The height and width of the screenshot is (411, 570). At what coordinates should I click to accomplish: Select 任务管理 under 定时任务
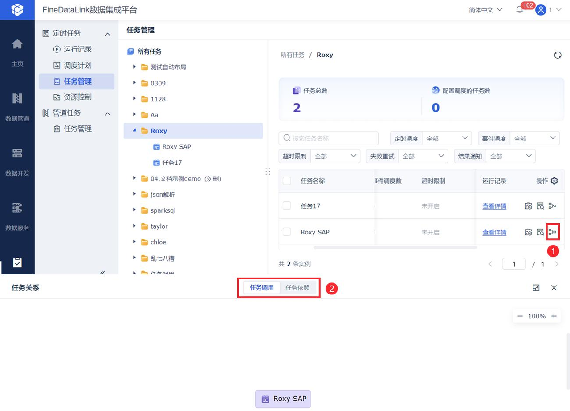coord(77,81)
